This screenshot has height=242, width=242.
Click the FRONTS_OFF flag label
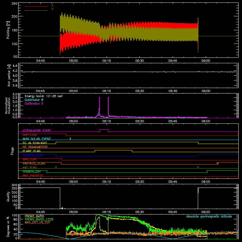coord(32,172)
